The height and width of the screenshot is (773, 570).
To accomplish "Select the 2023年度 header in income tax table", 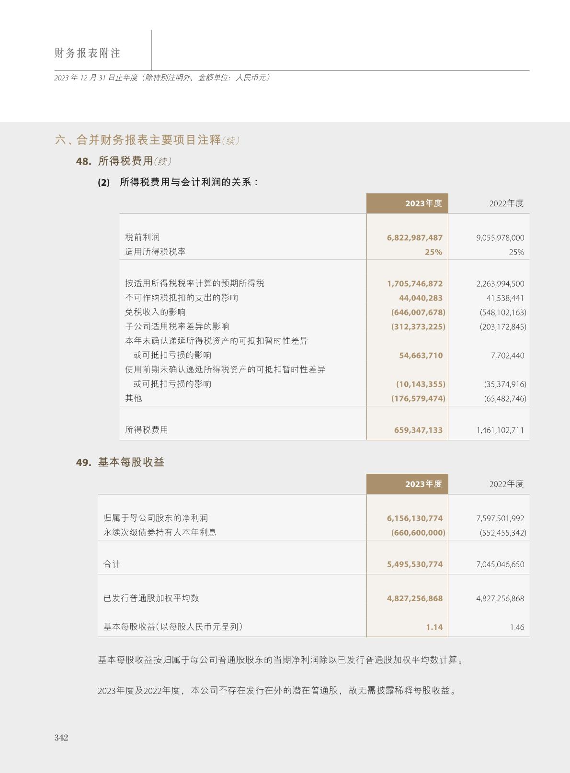I will [x=423, y=203].
